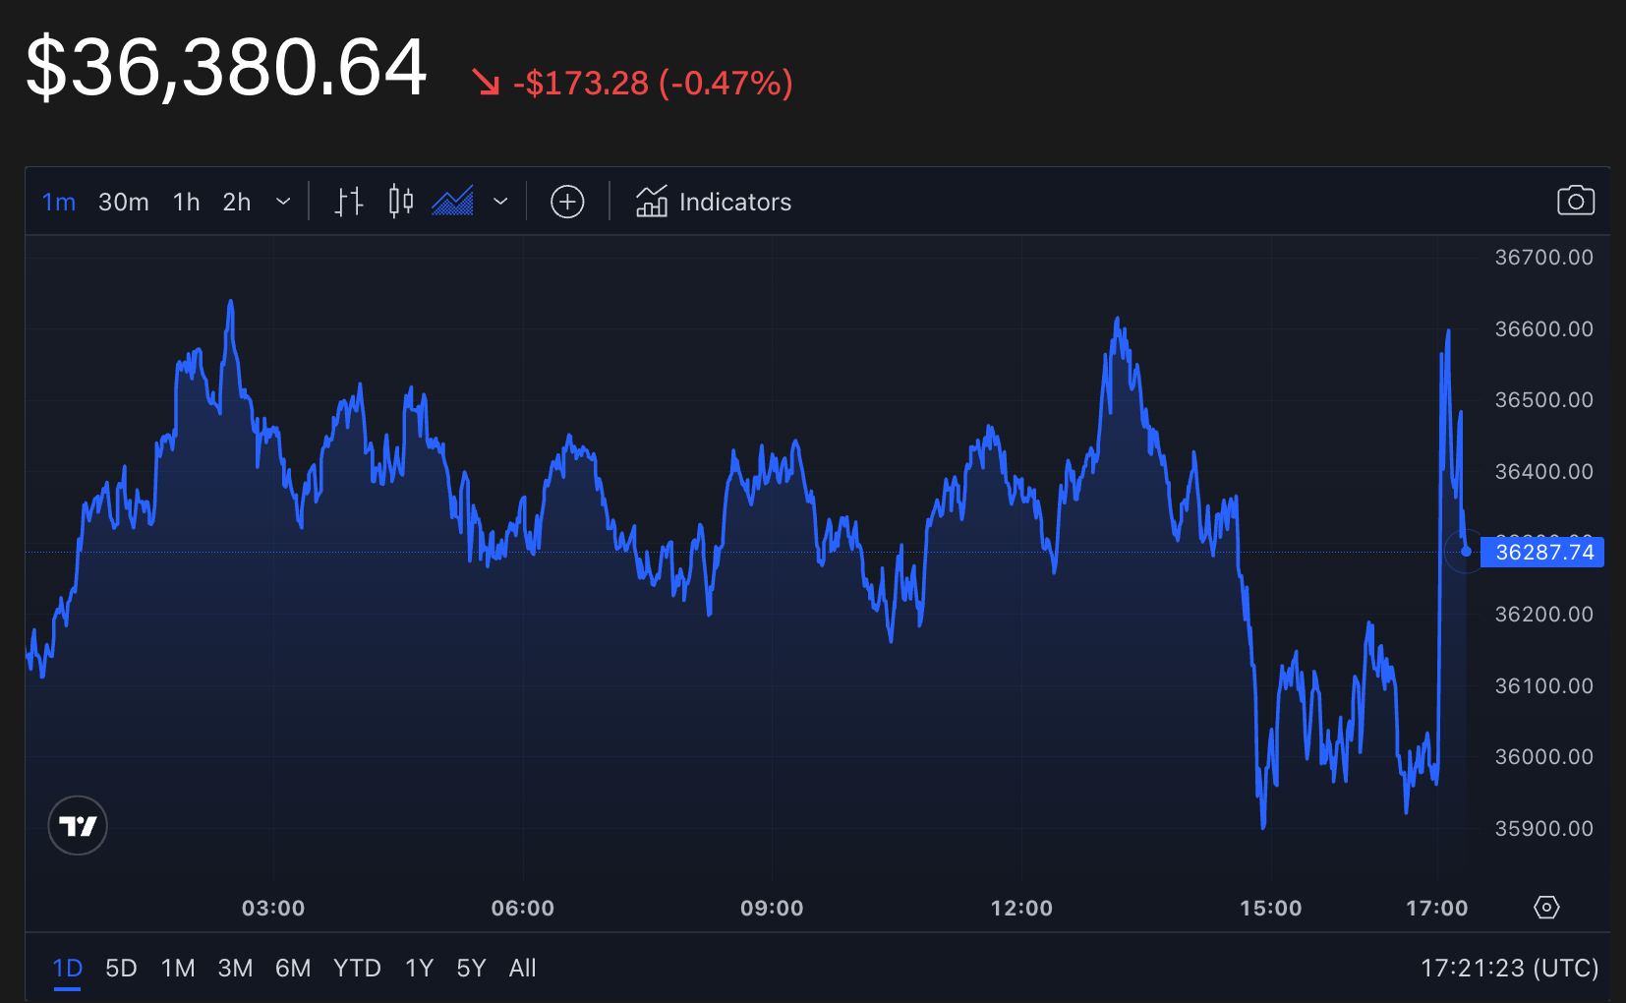Expand the chart style dropdown chevron
This screenshot has height=1003, width=1626.
pyautogui.click(x=500, y=202)
